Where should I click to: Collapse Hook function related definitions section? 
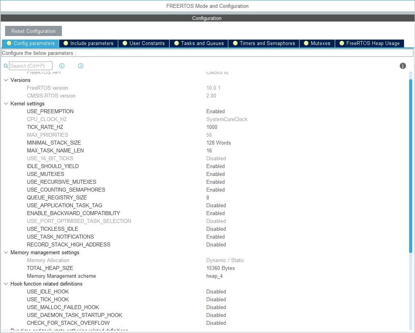6,284
